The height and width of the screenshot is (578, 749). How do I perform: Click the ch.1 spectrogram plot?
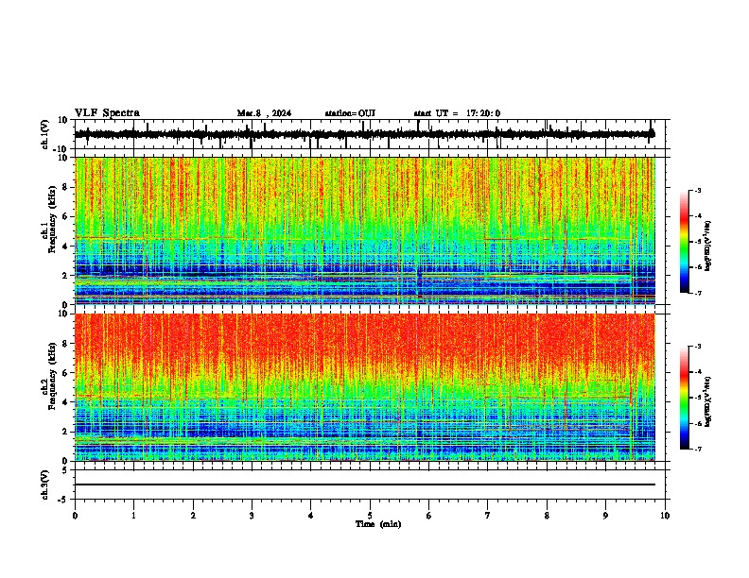365,230
